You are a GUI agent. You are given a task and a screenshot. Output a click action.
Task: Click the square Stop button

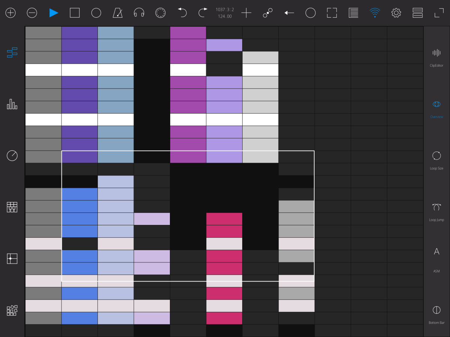[x=75, y=13]
